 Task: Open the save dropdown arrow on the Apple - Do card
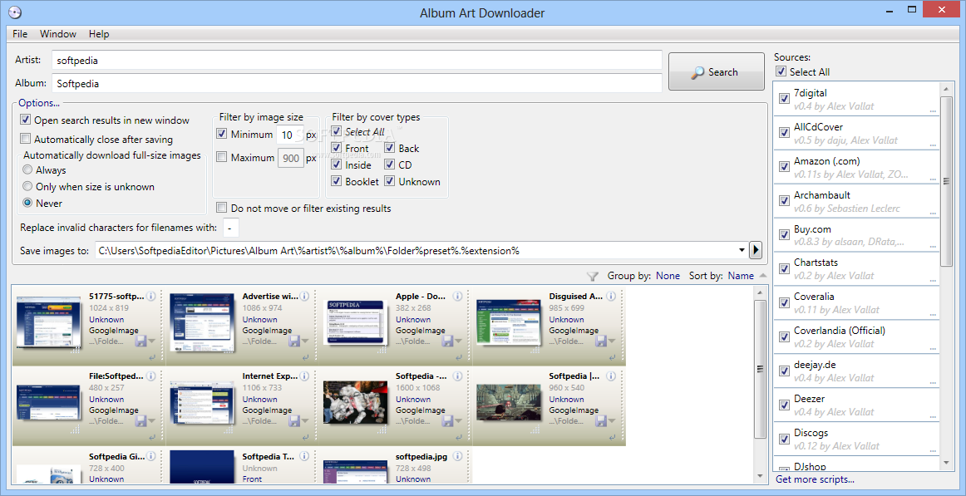coord(458,342)
